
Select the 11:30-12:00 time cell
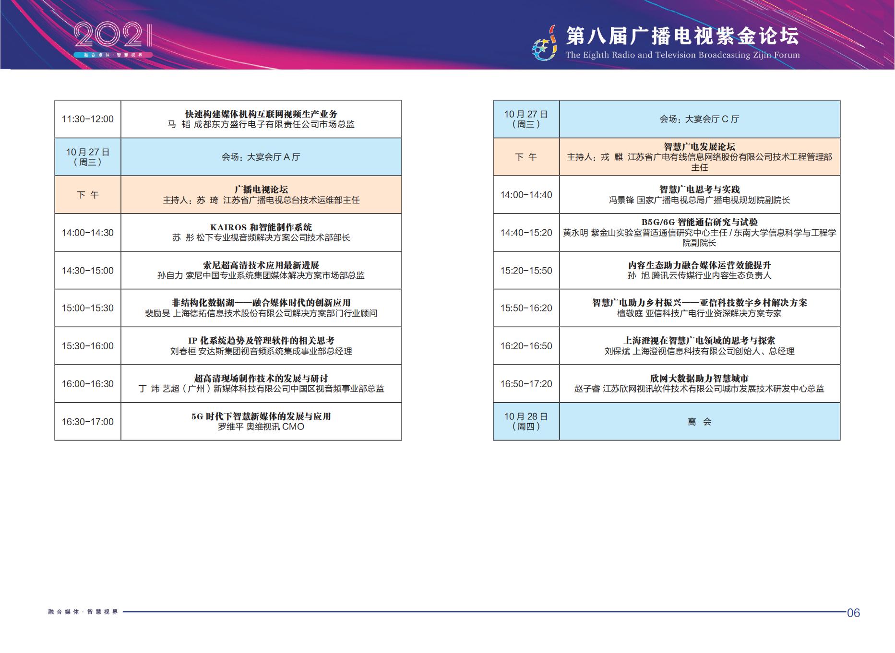tap(88, 119)
